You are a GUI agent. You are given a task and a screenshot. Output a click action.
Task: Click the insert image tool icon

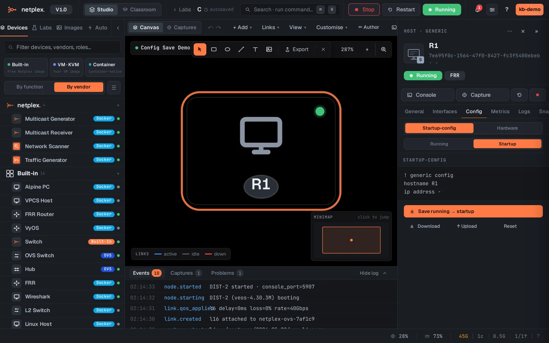coord(269,49)
